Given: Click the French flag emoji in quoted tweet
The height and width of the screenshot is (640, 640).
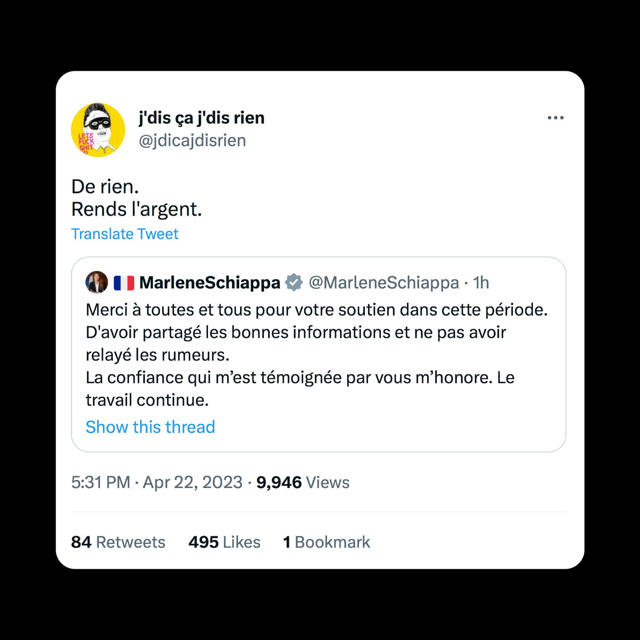Looking at the screenshot, I should coord(124,283).
